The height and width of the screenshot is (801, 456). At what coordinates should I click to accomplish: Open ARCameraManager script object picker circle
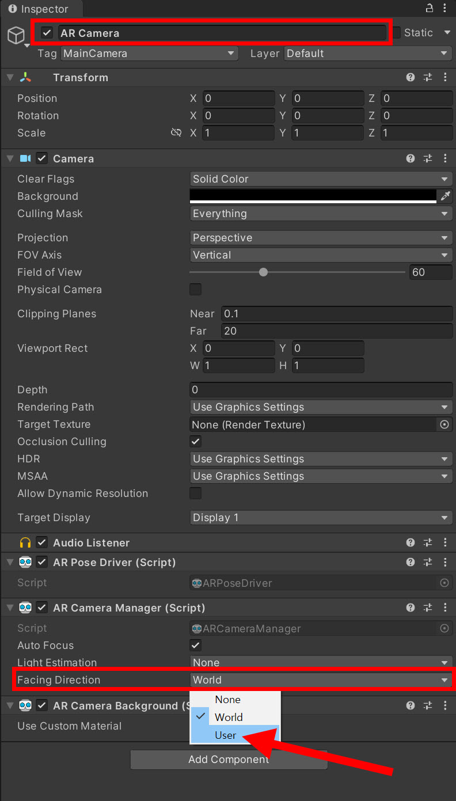444,628
